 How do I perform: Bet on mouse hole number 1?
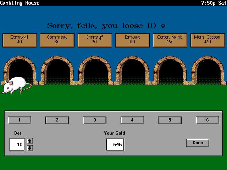pos(20,120)
